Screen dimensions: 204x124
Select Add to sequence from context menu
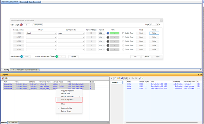click(67, 100)
